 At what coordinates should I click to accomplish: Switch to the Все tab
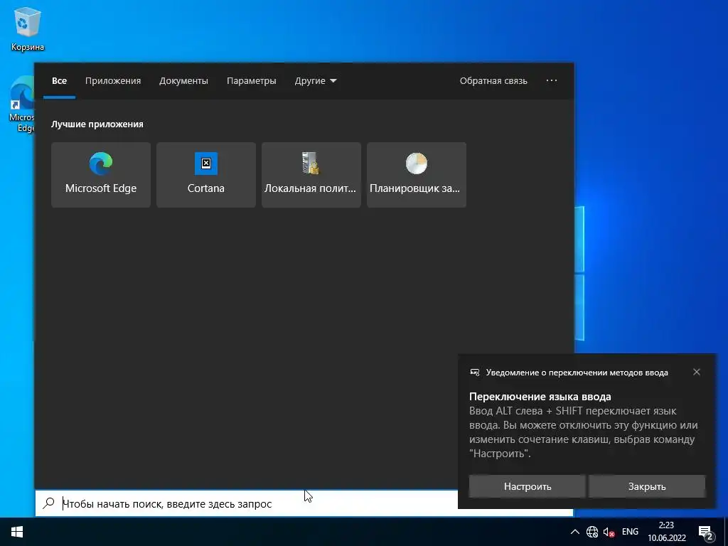(60, 81)
